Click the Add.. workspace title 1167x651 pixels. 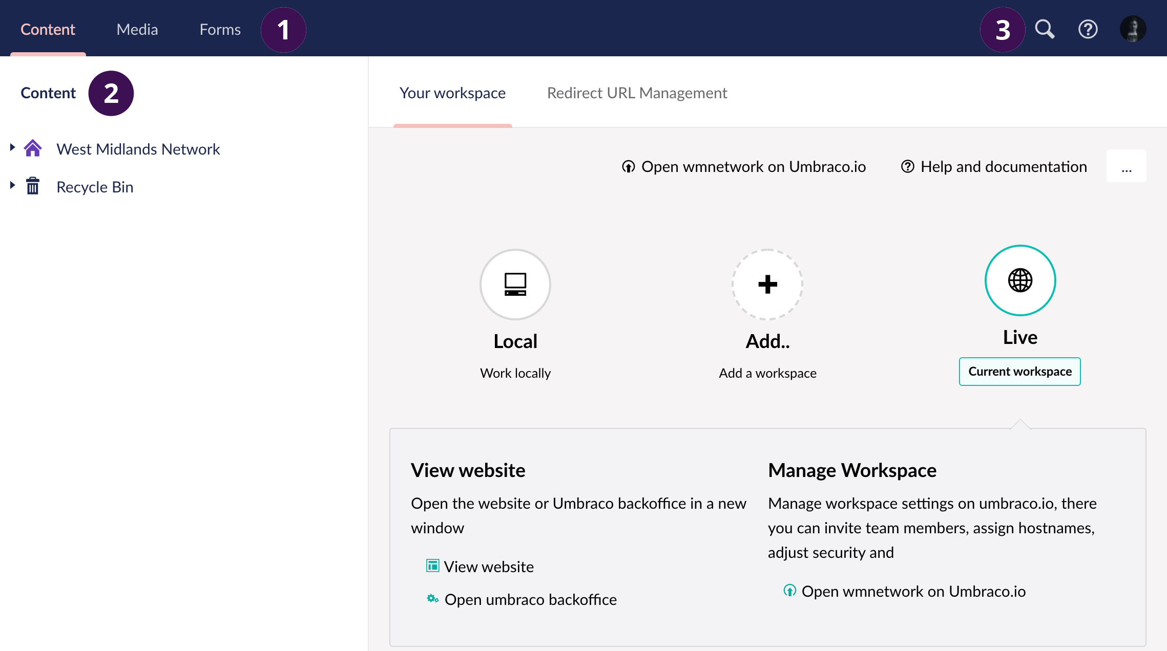pos(767,341)
